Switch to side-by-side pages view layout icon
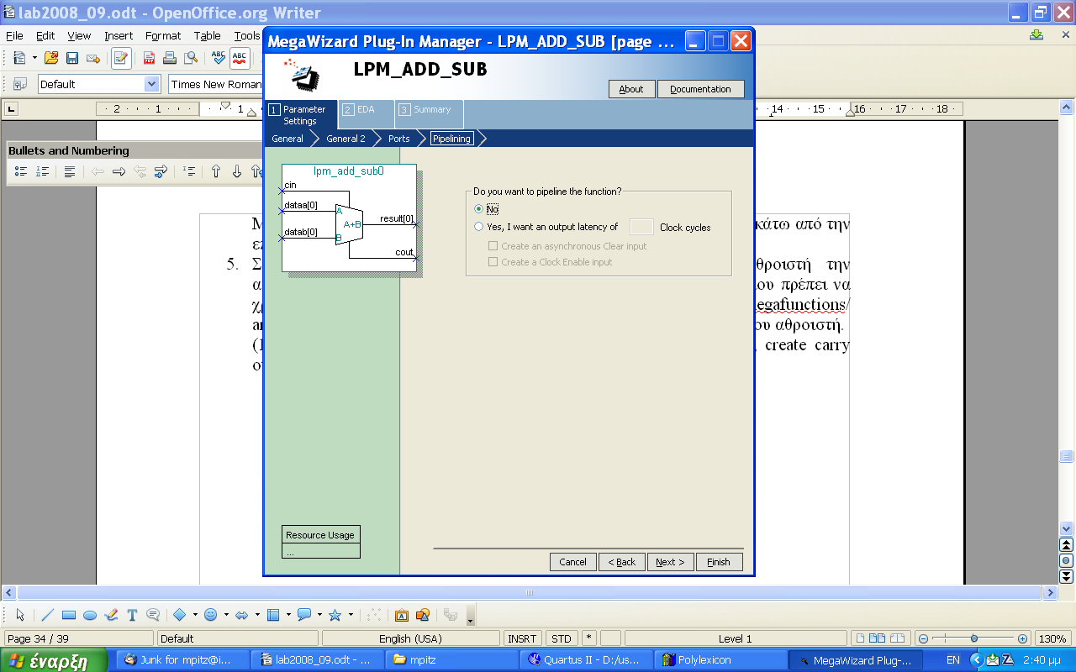This screenshot has height=672, width=1076. click(x=878, y=638)
